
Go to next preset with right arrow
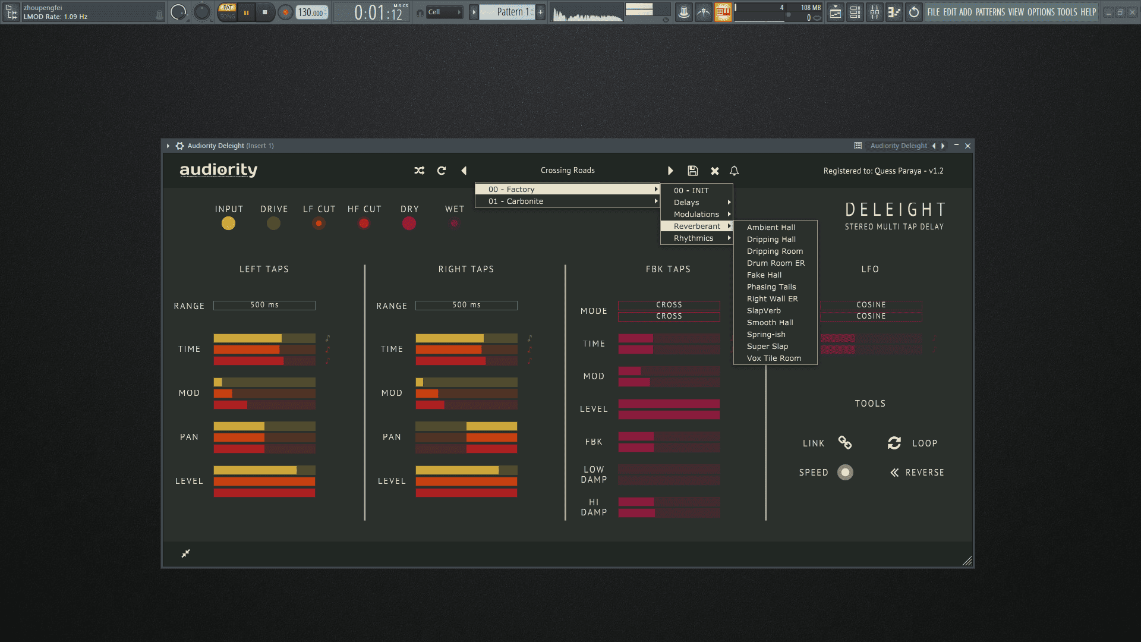click(x=670, y=171)
